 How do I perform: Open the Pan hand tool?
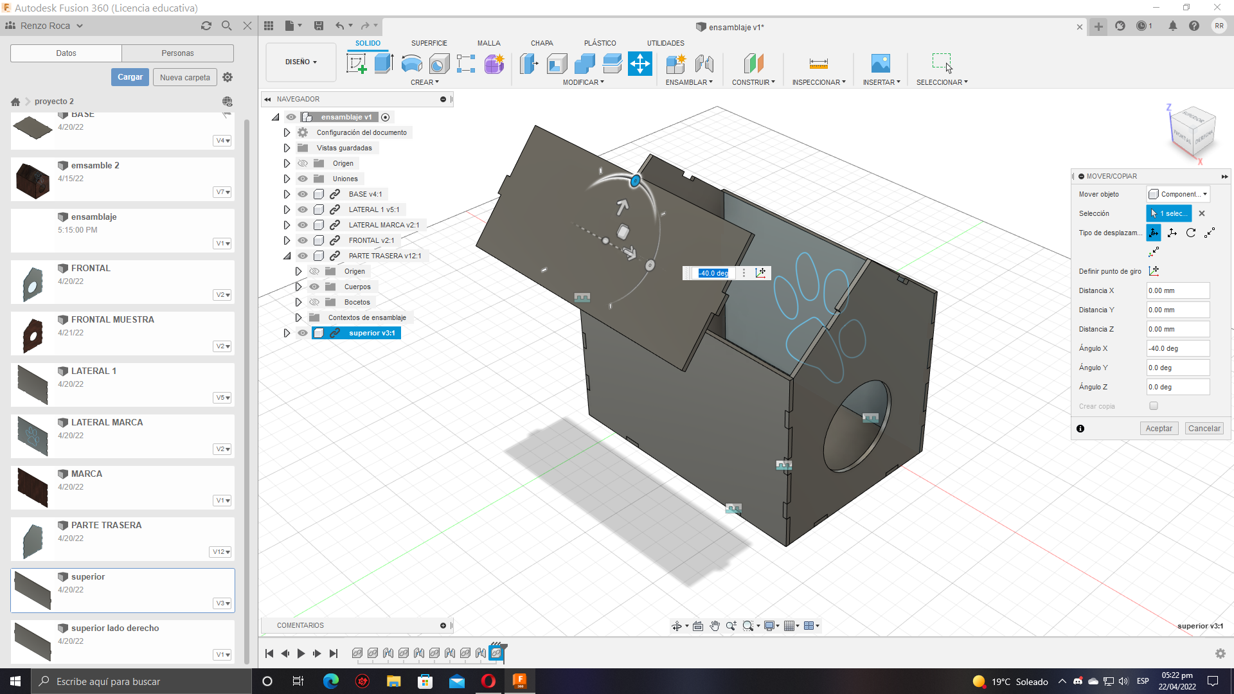[x=715, y=626]
